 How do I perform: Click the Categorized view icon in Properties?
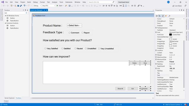(x=157, y=16)
